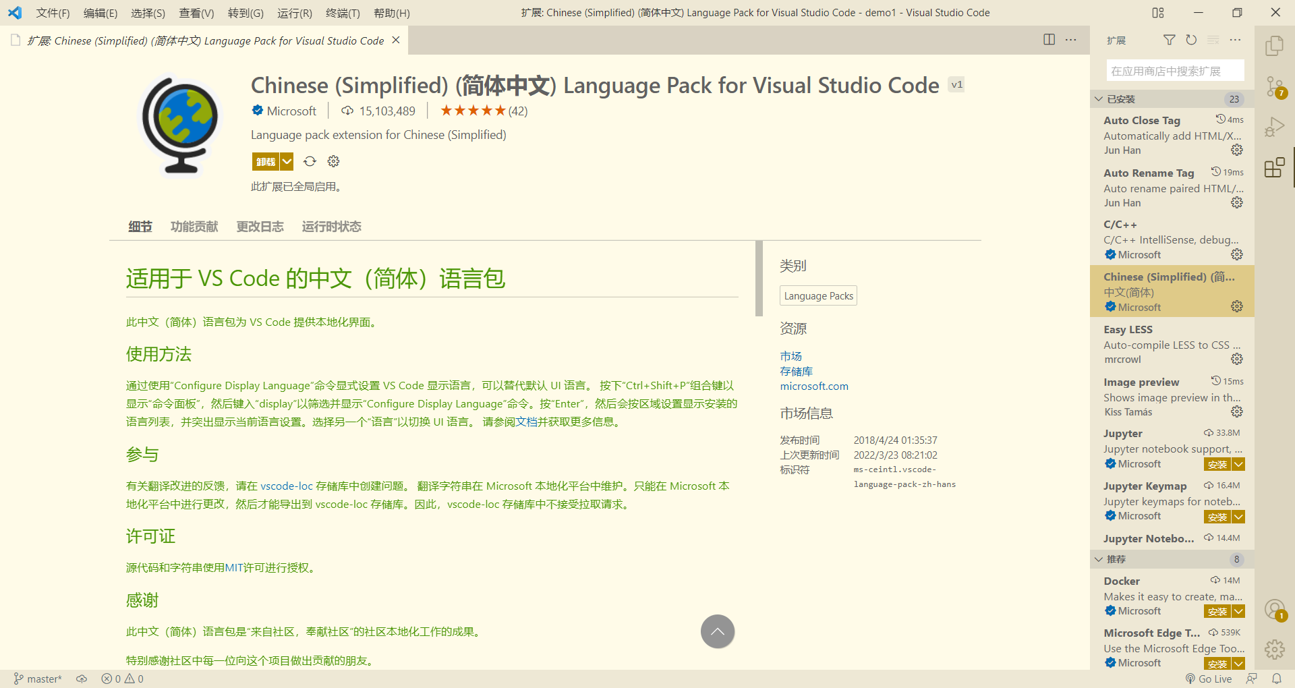The width and height of the screenshot is (1295, 688).
Task: Open manage gear for Auto Rename Tag
Action: click(x=1236, y=202)
